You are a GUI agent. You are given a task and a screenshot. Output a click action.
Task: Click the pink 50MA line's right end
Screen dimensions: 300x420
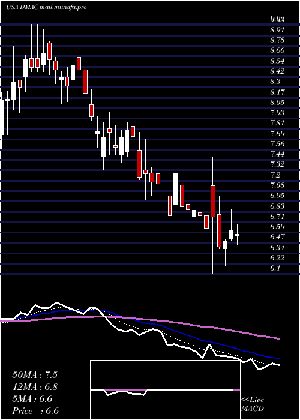[278, 338]
